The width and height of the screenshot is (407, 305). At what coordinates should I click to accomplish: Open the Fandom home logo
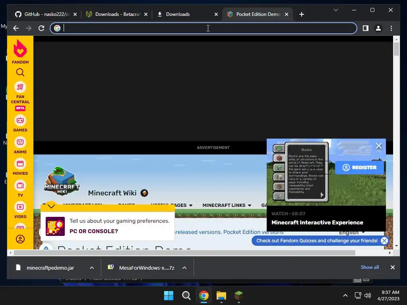click(x=20, y=52)
